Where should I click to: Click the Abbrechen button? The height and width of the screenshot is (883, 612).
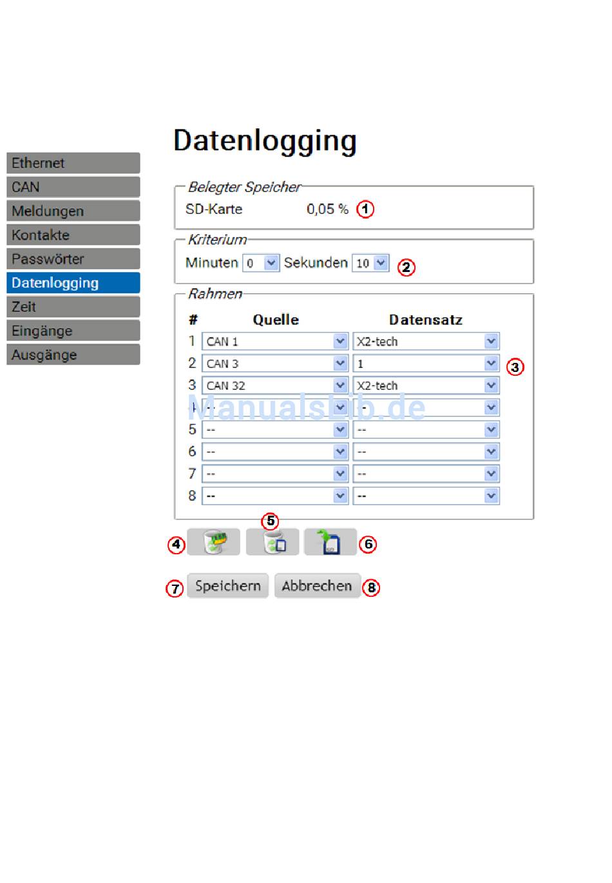[x=317, y=586]
